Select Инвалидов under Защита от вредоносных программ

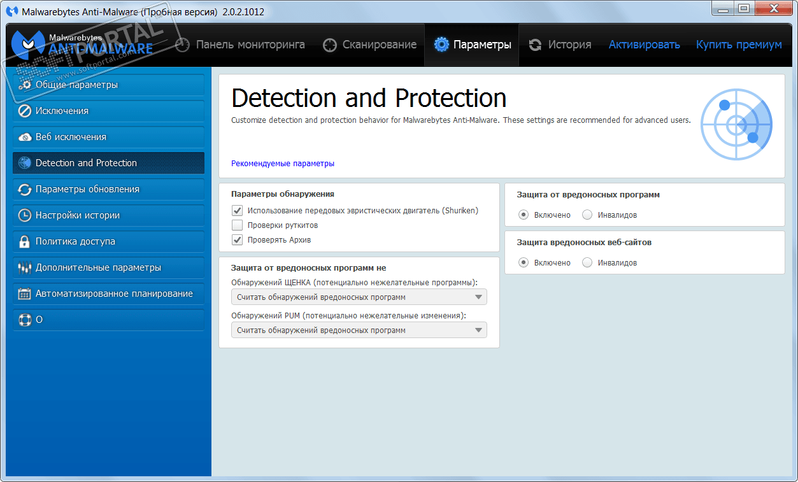[587, 215]
